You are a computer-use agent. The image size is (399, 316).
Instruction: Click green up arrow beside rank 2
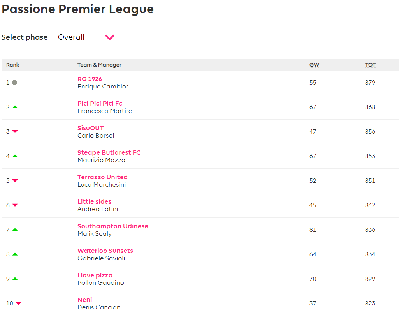coord(15,107)
